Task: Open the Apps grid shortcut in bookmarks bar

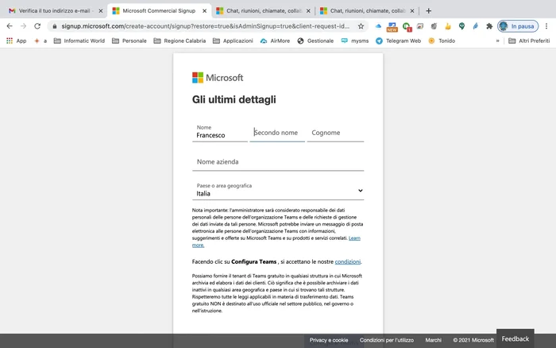Action: 16,41
